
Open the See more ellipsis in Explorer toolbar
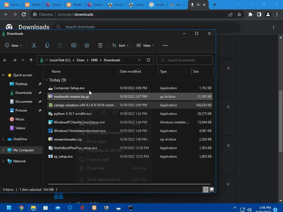[165, 46]
